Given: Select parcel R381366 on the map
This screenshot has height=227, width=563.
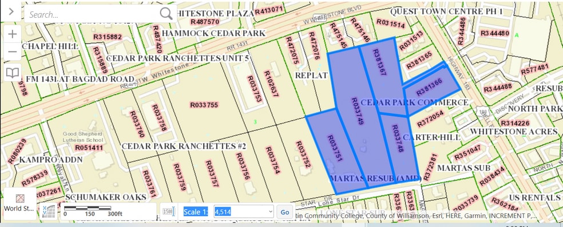Looking at the screenshot, I should coord(429,87).
